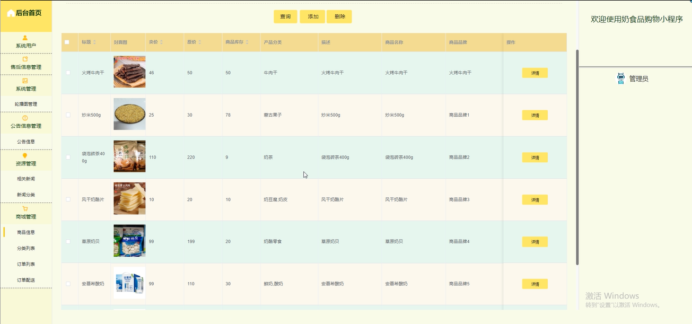Check the 安慕希酸奶 row checkbox
The height and width of the screenshot is (324, 692).
pyautogui.click(x=68, y=284)
